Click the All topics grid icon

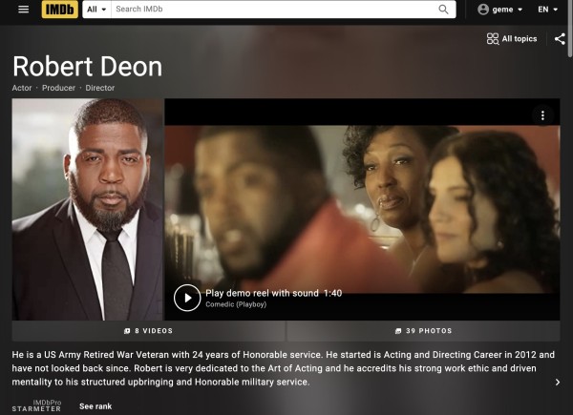point(493,39)
